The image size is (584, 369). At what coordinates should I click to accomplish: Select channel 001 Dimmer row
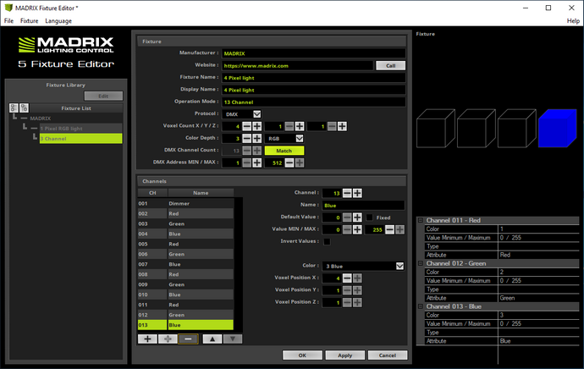click(x=185, y=203)
